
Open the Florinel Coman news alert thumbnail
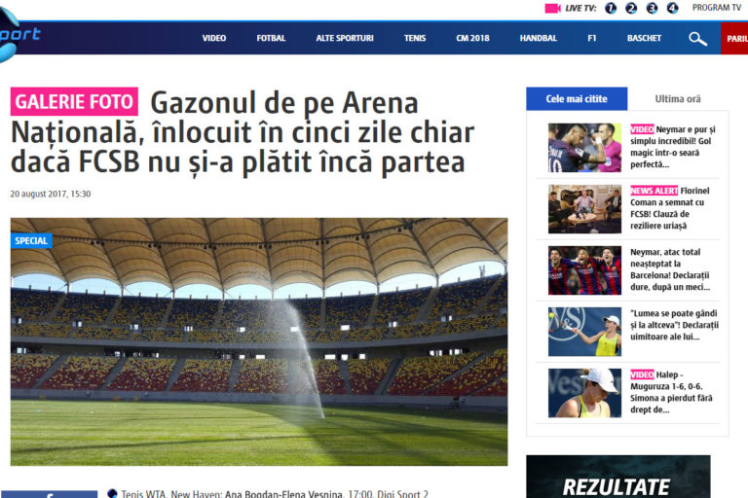coord(584,209)
